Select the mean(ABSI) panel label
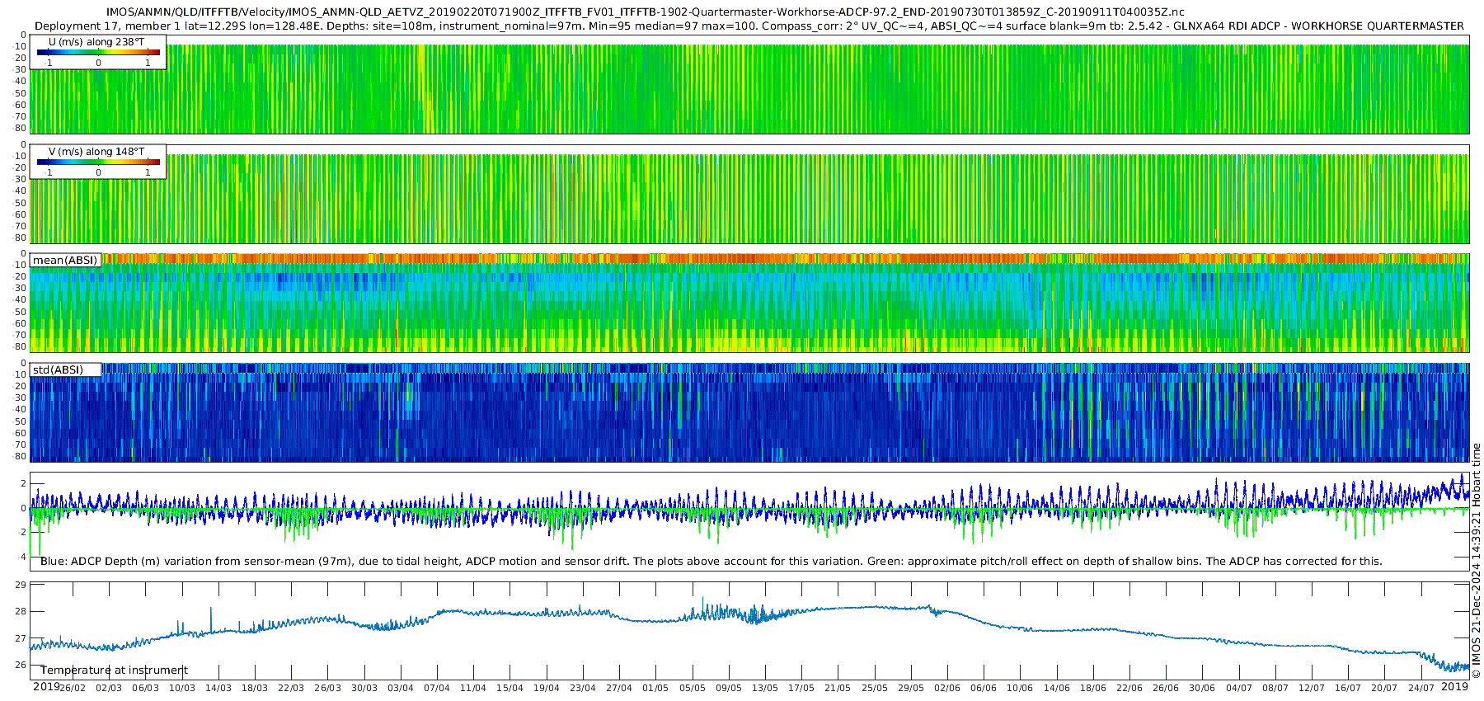This screenshot has height=701, width=1484. [x=65, y=261]
